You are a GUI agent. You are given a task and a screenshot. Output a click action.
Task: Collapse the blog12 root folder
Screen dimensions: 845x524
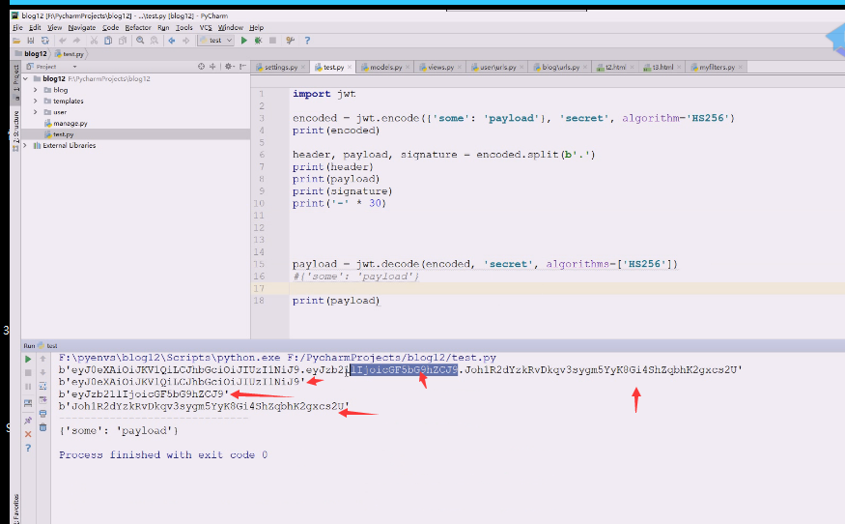25,78
